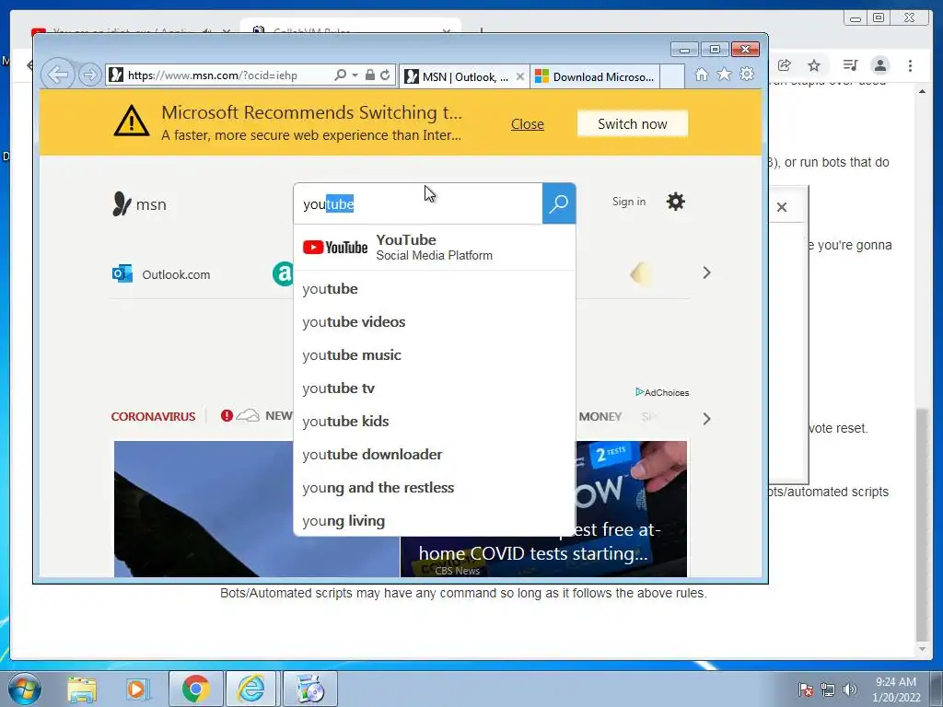The image size is (943, 707).
Task: Go back using IE back arrow
Action: coord(58,75)
